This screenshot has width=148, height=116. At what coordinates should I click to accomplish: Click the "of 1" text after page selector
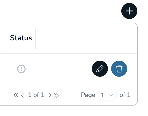[125, 95]
